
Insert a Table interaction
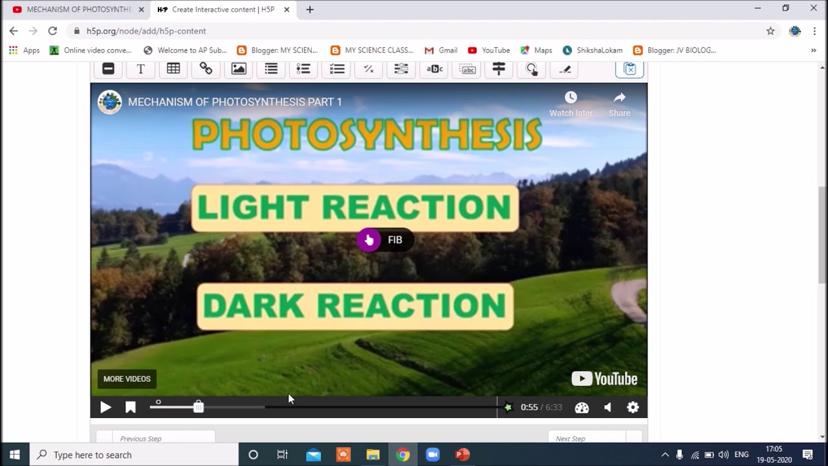[x=173, y=69]
